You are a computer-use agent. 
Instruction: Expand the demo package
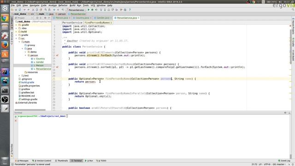tap(25, 52)
